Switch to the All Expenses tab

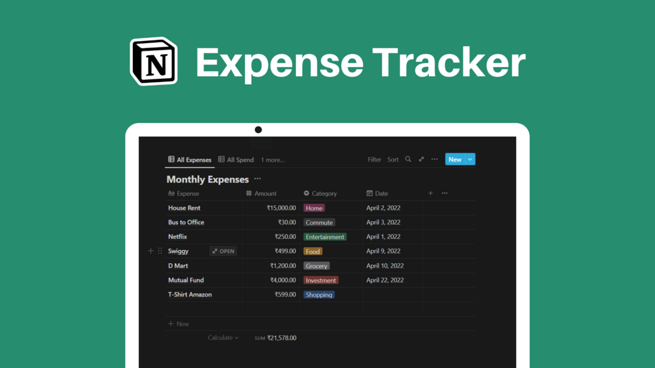coord(190,160)
